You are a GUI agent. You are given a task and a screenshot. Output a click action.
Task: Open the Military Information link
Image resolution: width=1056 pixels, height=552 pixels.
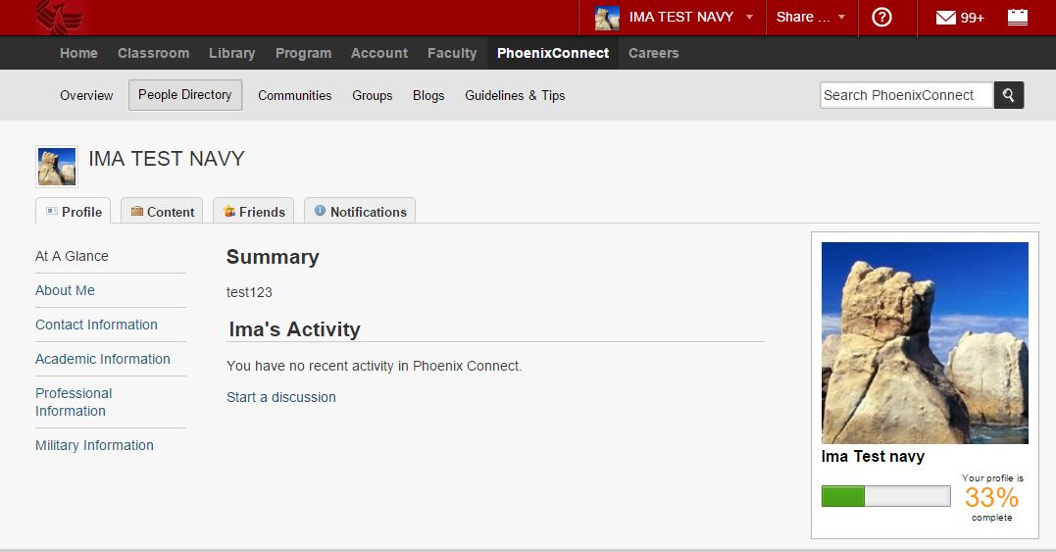[x=94, y=445]
